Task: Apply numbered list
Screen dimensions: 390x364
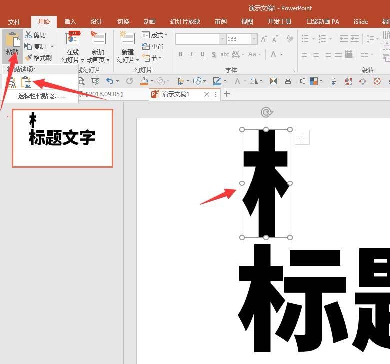Action: click(x=322, y=39)
